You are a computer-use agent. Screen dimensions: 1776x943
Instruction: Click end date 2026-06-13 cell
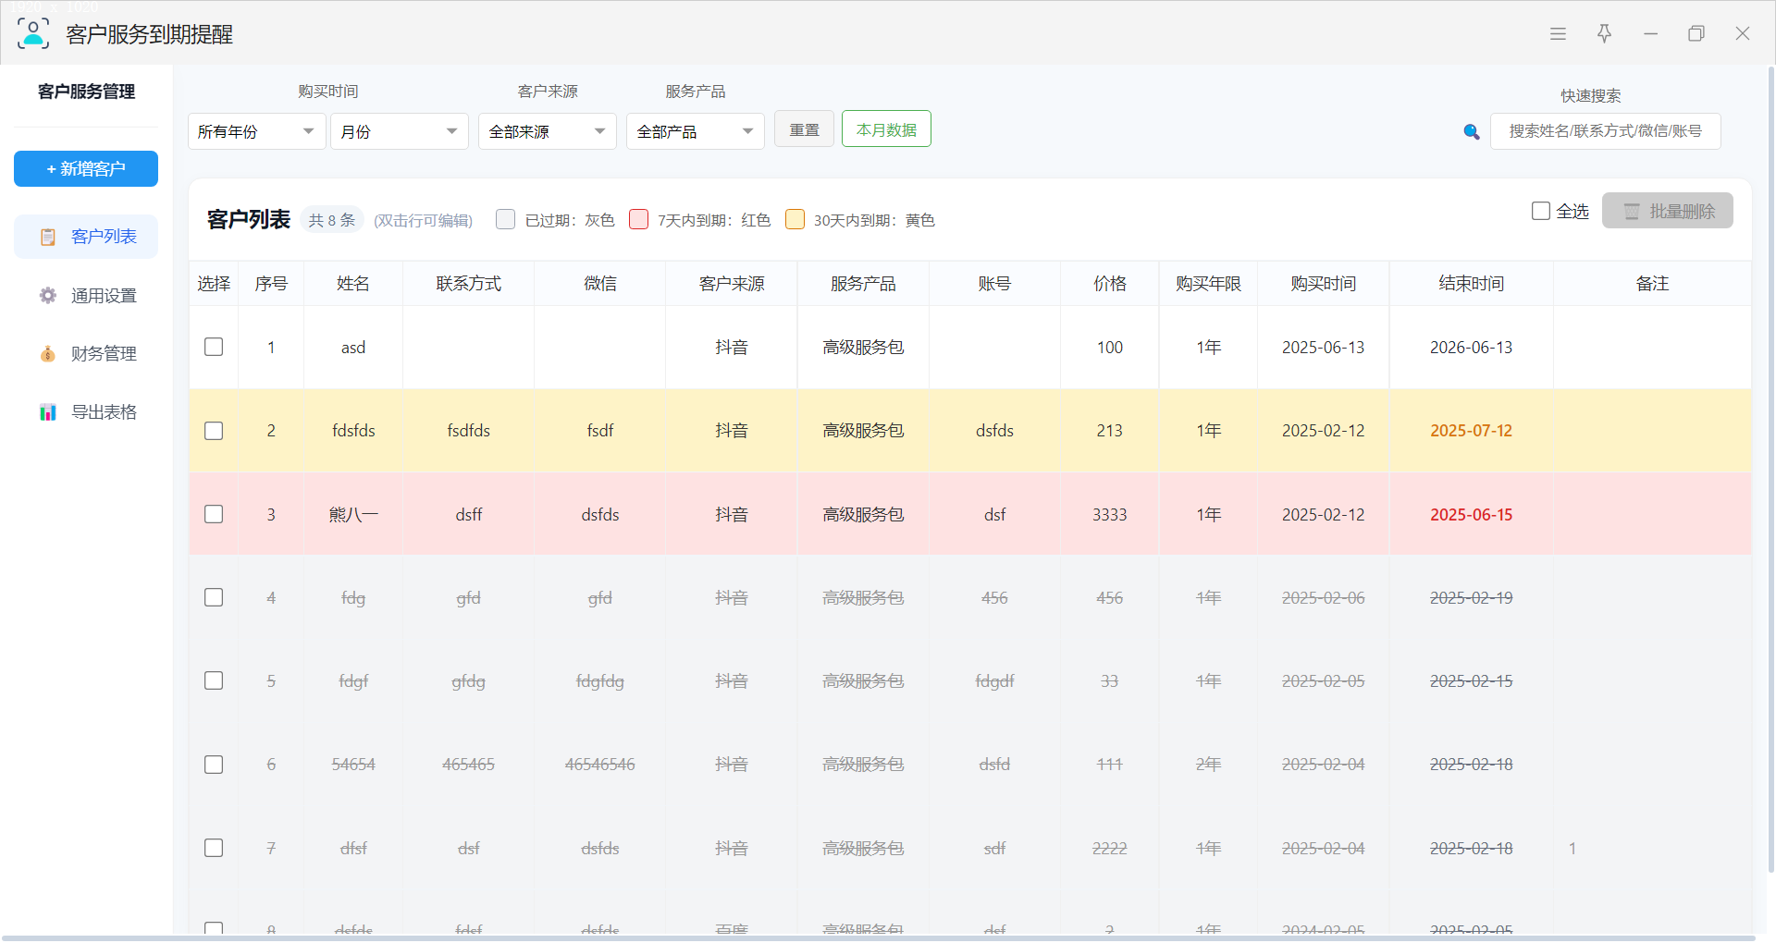[x=1471, y=348]
